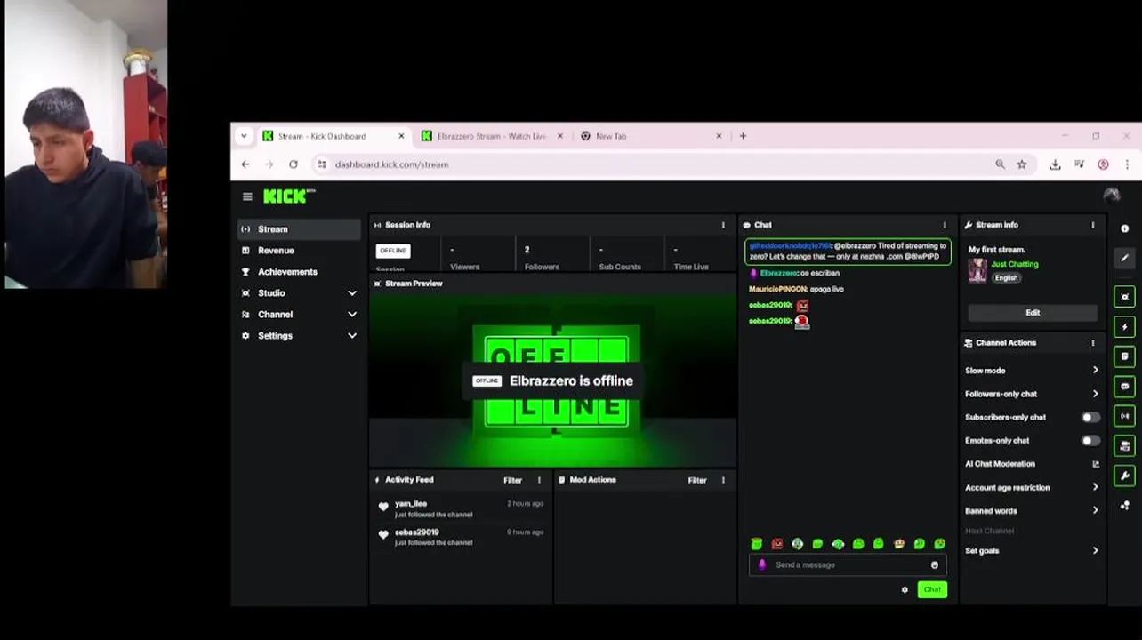
Task: Add a new browser tab with plus
Action: [x=743, y=136]
